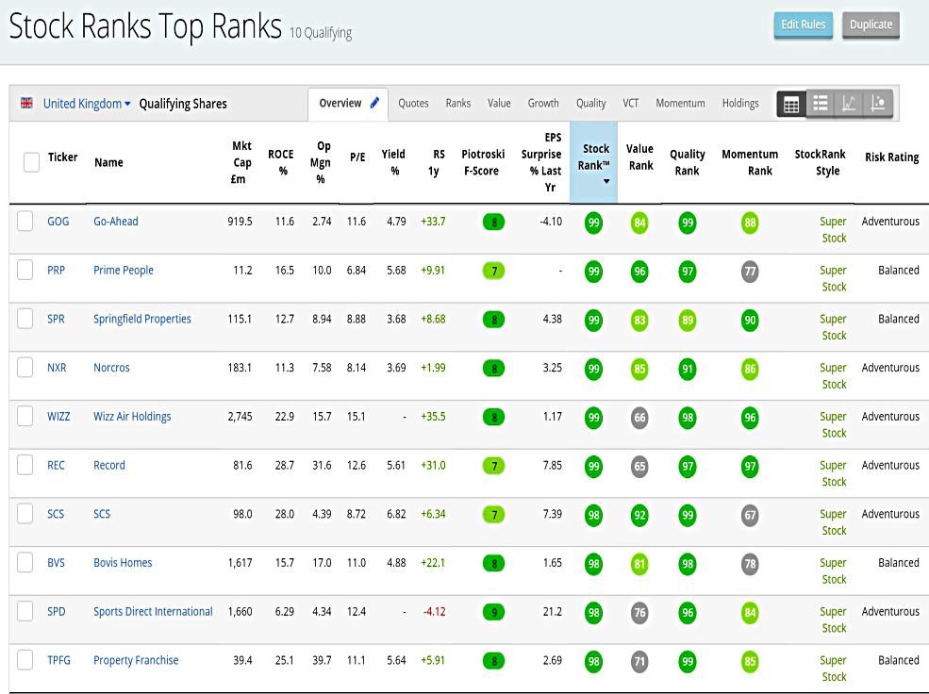Open the Springfield Properties link
Image resolution: width=929 pixels, height=694 pixels.
pyautogui.click(x=142, y=319)
